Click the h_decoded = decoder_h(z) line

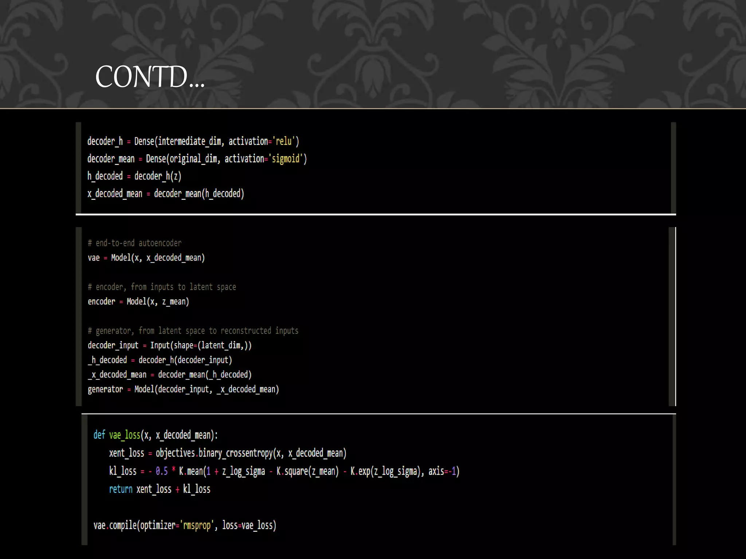coord(134,176)
